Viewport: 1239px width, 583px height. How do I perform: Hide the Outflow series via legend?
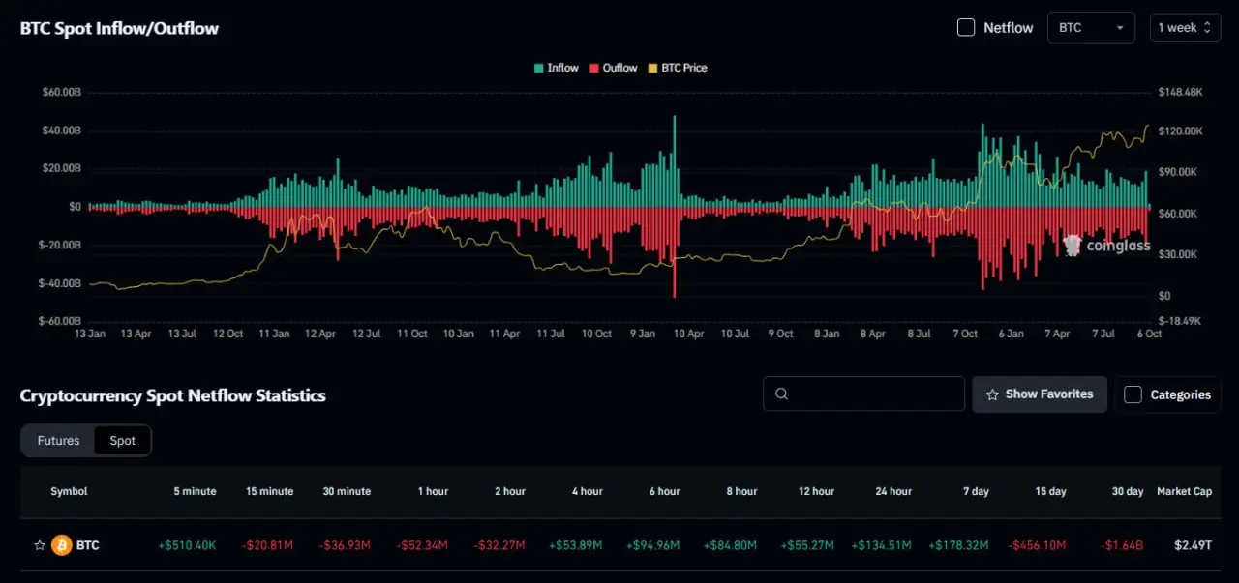[x=614, y=69]
